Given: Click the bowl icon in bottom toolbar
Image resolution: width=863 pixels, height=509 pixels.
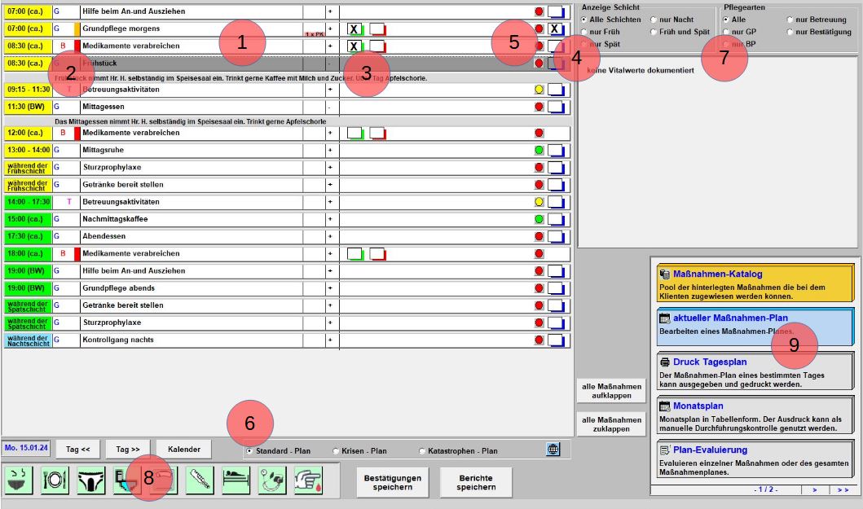Looking at the screenshot, I should [18, 480].
